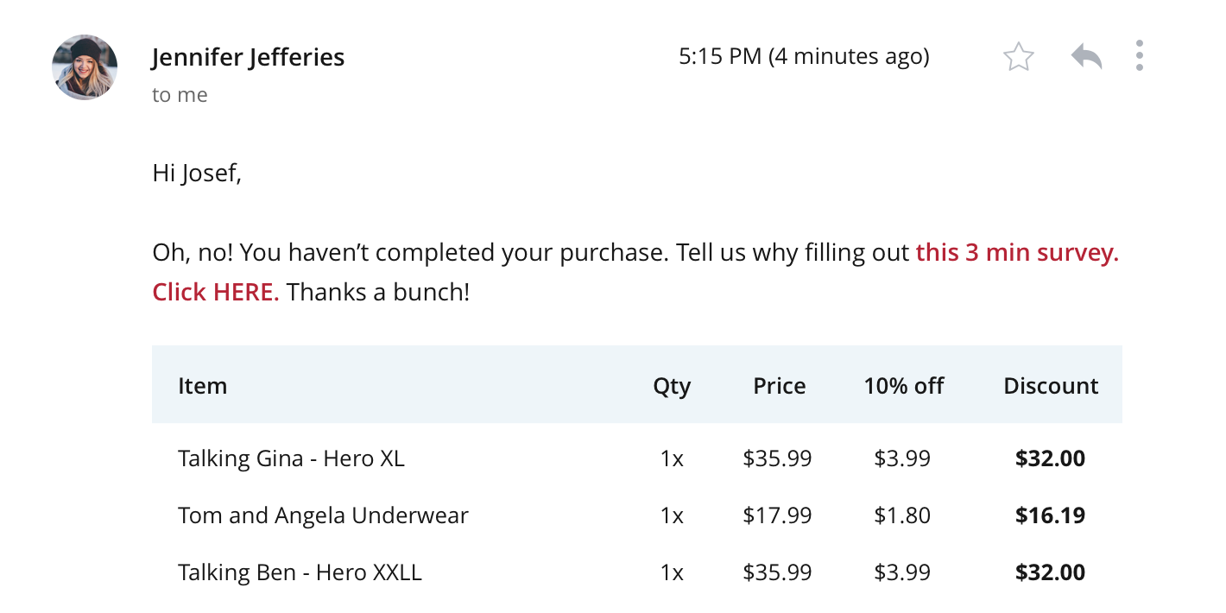Click the Talking Gina - Hero XL item
This screenshot has width=1226, height=613.
[291, 458]
